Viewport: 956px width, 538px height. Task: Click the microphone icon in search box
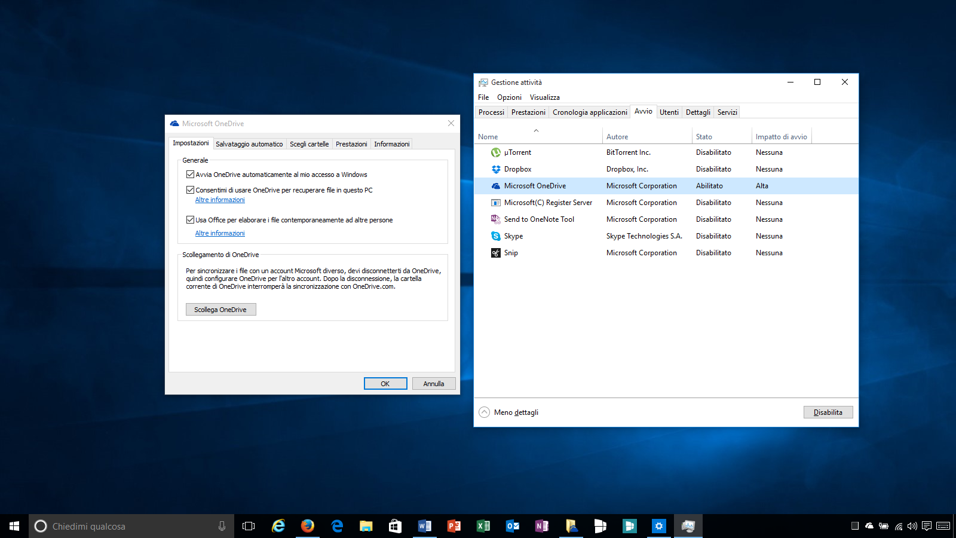[x=222, y=526]
